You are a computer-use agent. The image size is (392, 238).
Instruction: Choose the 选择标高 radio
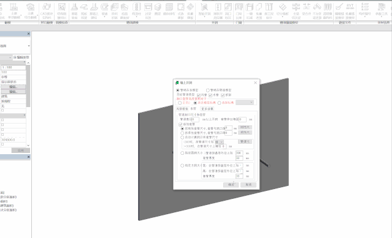[x=219, y=103]
